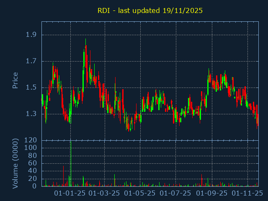Image resolution: width=268 pixels, height=201 pixels.
Task: Click the 1.3 price tick label
Action: pyautogui.click(x=32, y=114)
